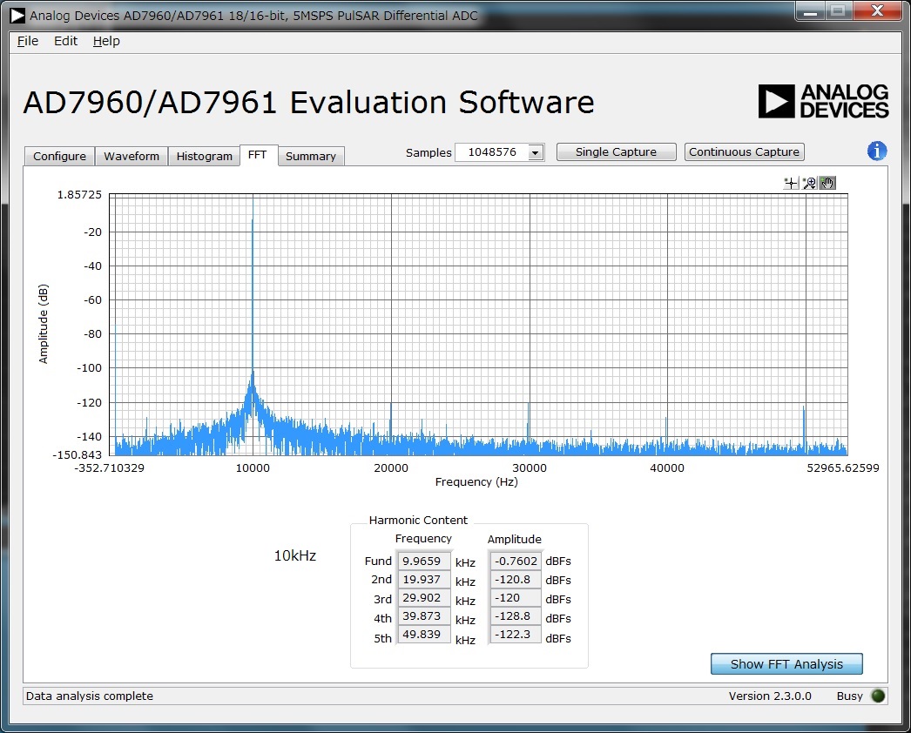Image resolution: width=911 pixels, height=733 pixels.
Task: Click the Busy status indicator LED
Action: 879,696
